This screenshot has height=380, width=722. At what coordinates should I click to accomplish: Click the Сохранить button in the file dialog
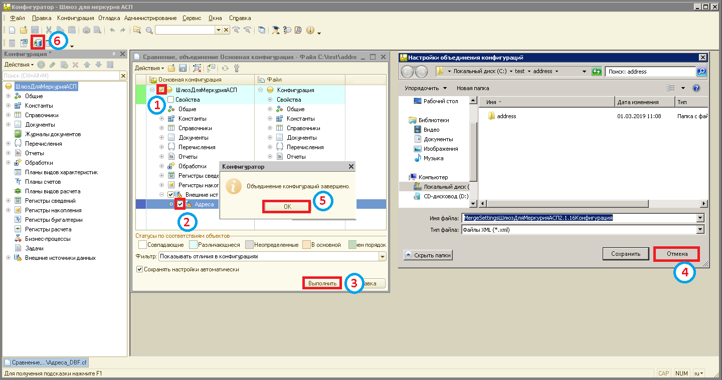626,254
